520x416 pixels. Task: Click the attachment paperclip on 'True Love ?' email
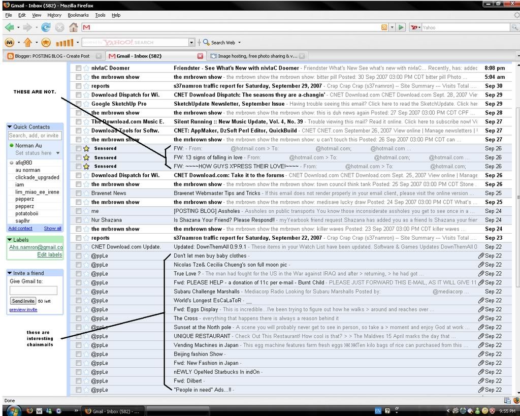(x=481, y=274)
